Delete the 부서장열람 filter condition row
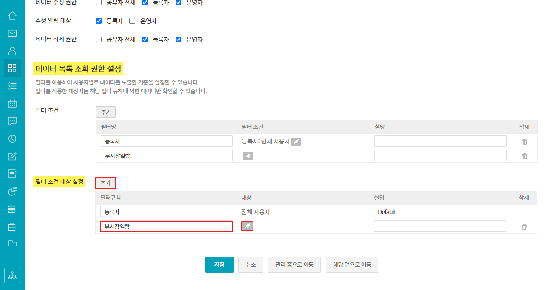The height and width of the screenshot is (290, 558). tap(525, 156)
